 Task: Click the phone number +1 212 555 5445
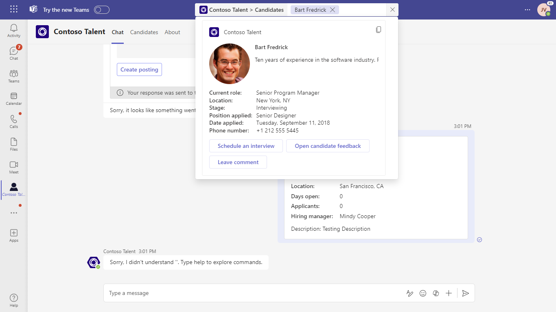277,130
